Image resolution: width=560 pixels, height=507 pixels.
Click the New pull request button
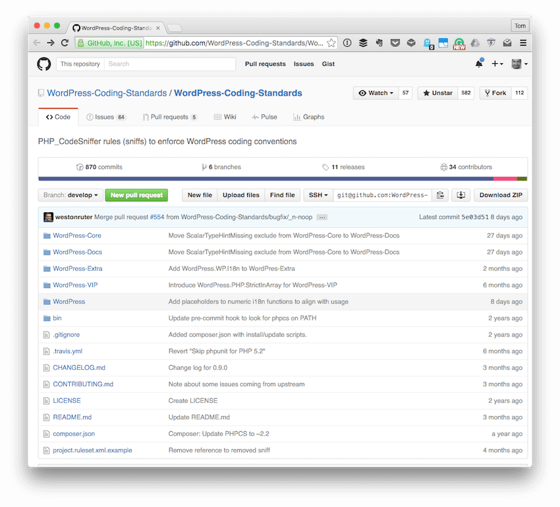pyautogui.click(x=136, y=195)
